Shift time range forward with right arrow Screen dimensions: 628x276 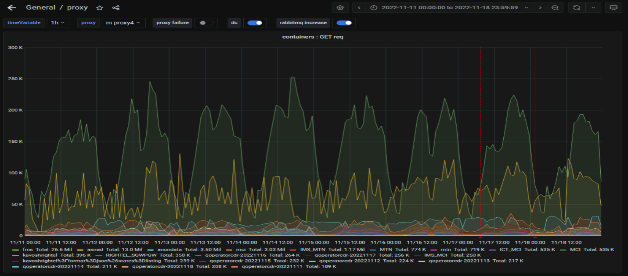coord(540,7)
